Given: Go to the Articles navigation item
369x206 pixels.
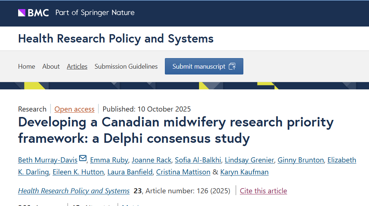Looking at the screenshot, I should [x=77, y=66].
